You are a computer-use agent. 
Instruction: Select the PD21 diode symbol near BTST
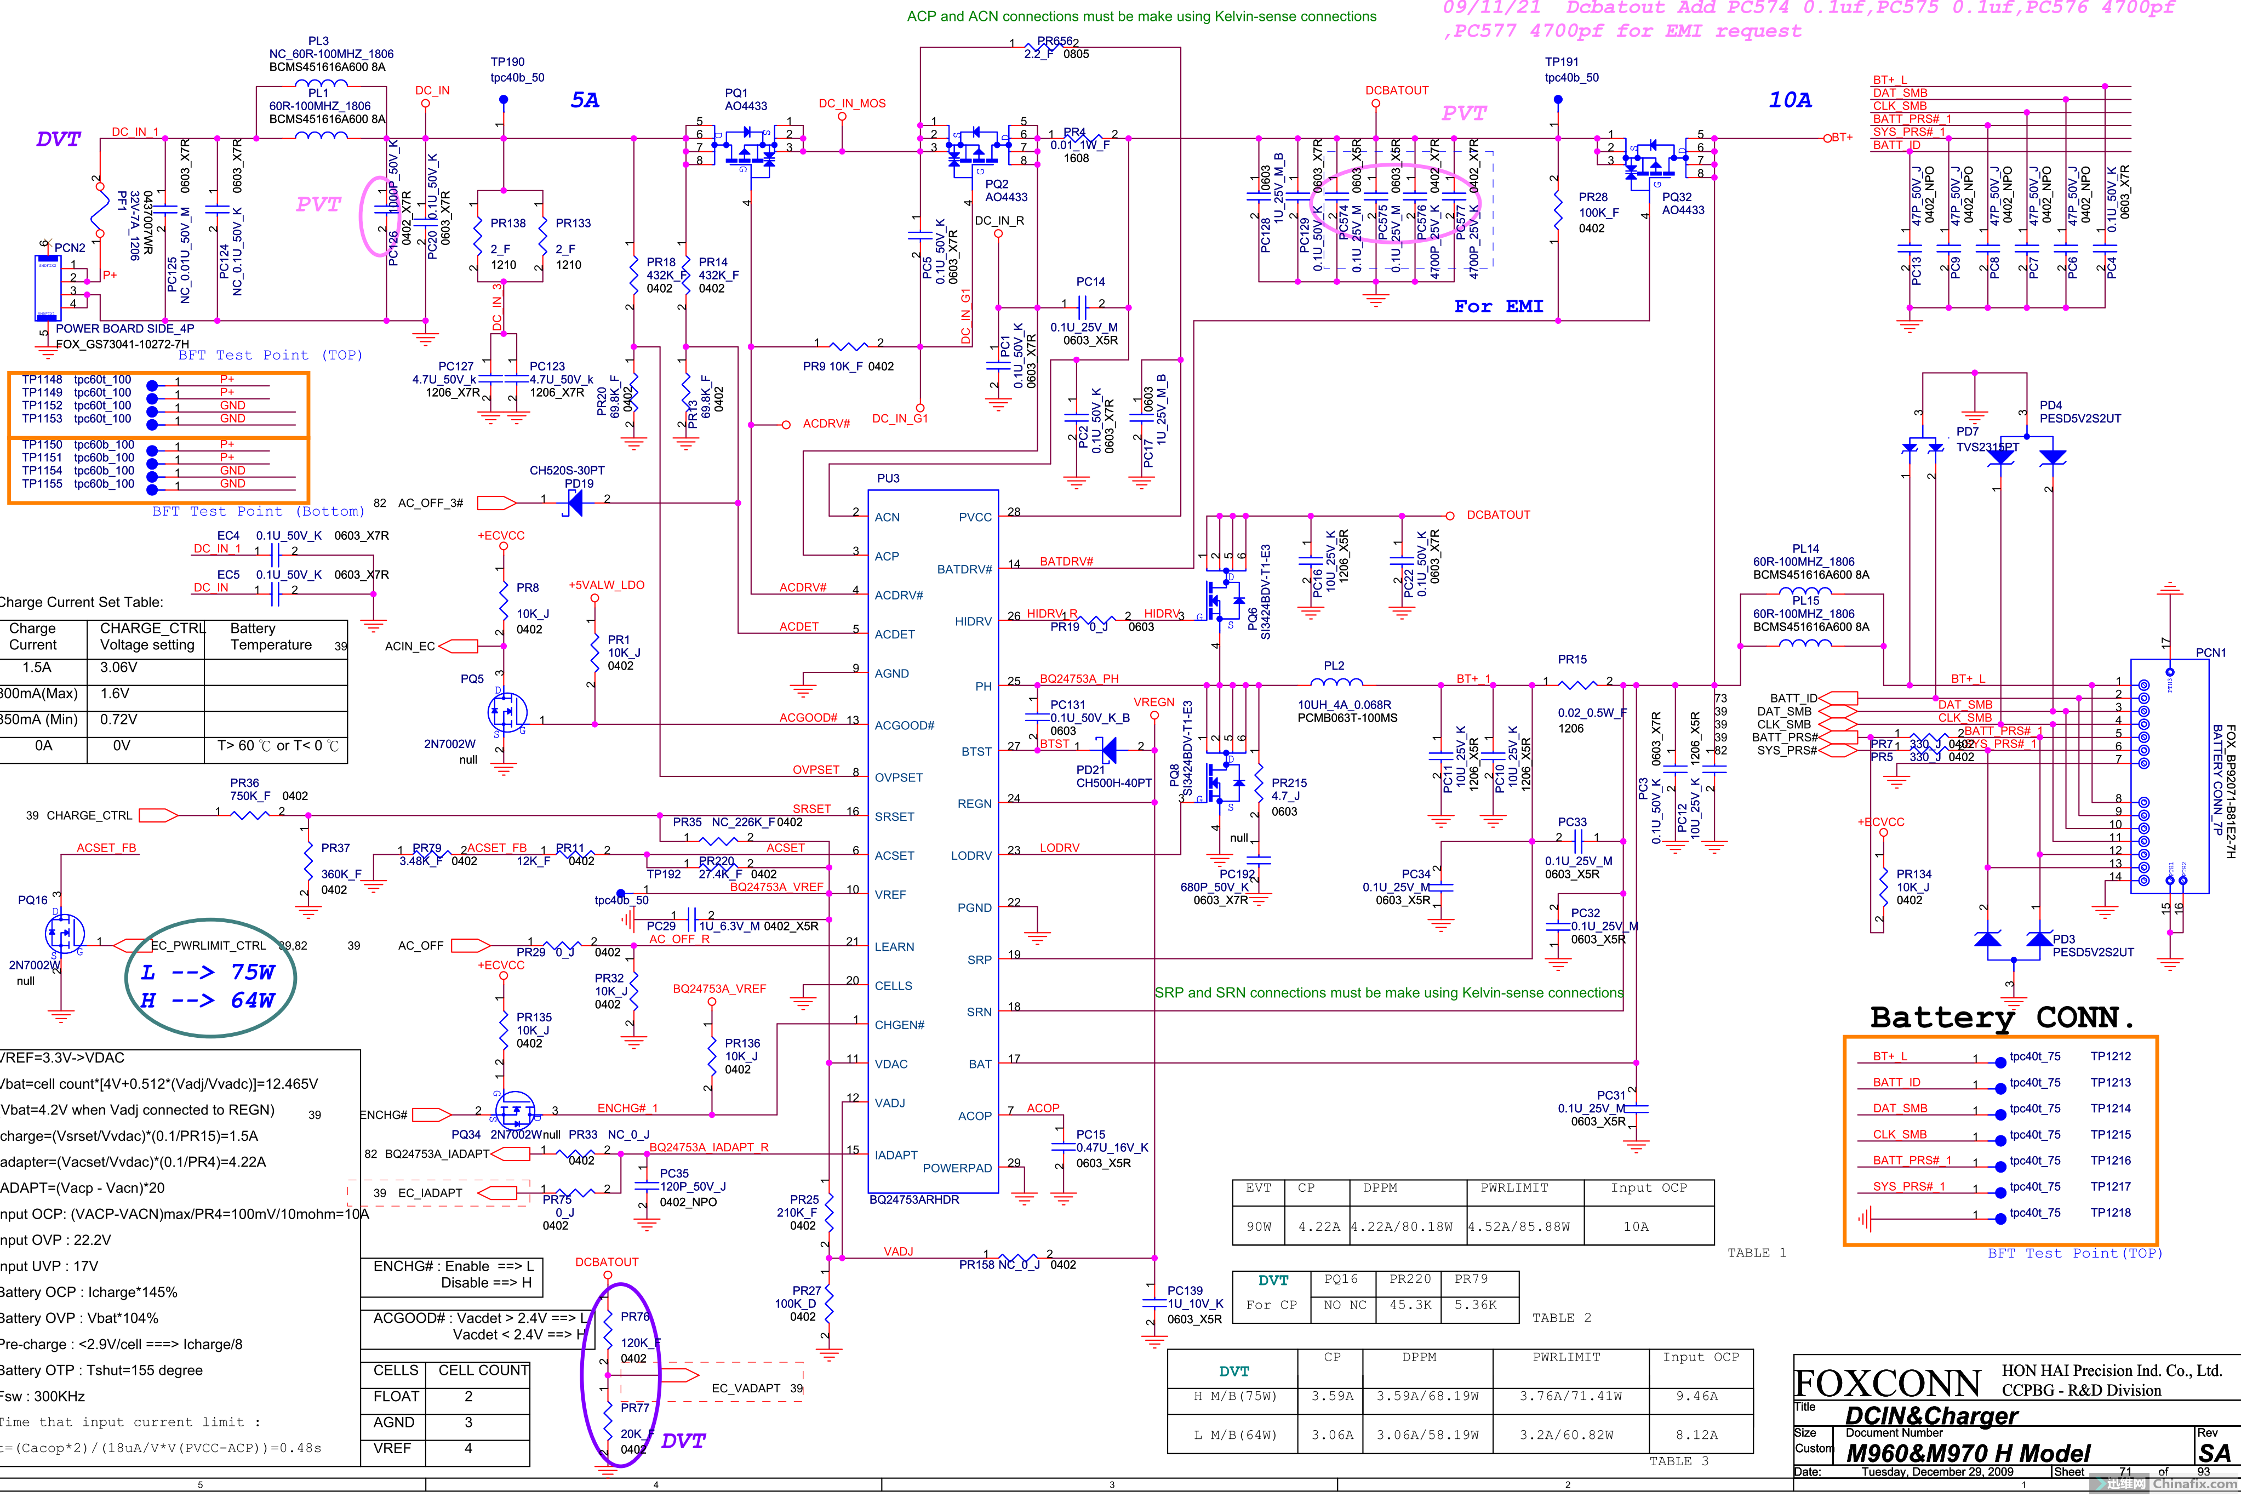[1108, 750]
